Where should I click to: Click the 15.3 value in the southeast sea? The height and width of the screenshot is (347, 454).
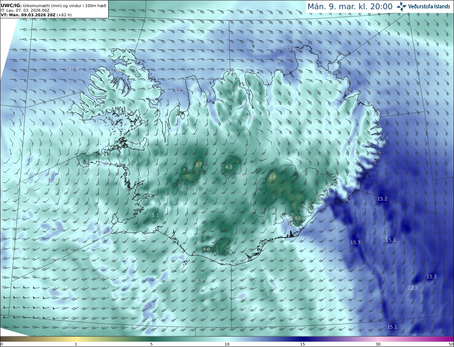coord(432,276)
